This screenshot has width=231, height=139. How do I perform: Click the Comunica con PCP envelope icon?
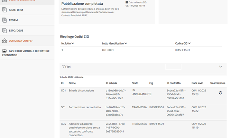coord(4,41)
